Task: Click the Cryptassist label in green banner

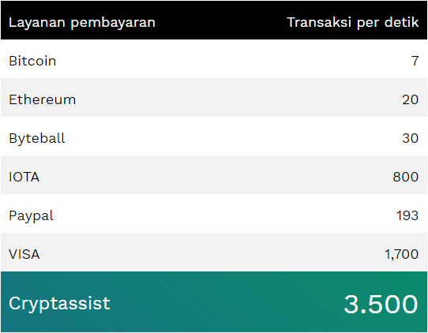Action: pos(59,304)
